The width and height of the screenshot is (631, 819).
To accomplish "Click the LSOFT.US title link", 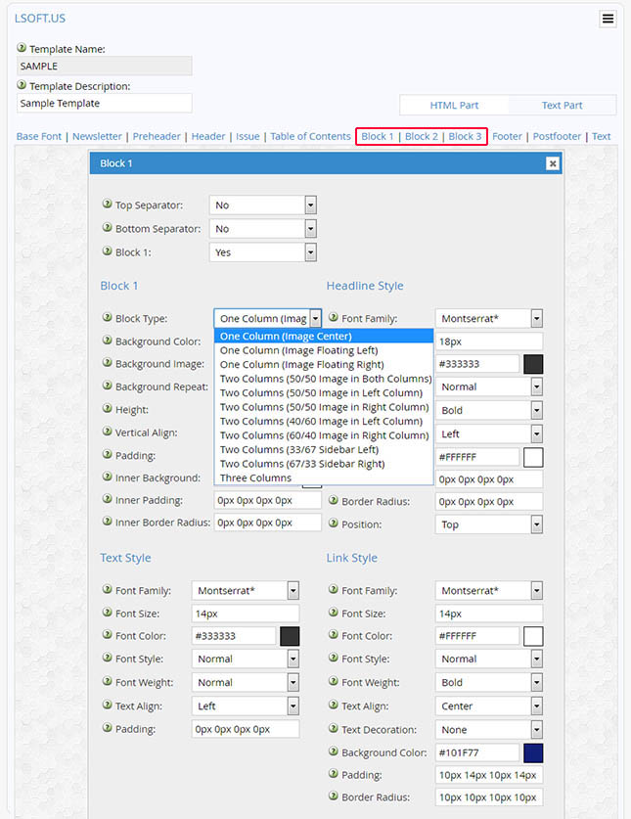I will [40, 19].
